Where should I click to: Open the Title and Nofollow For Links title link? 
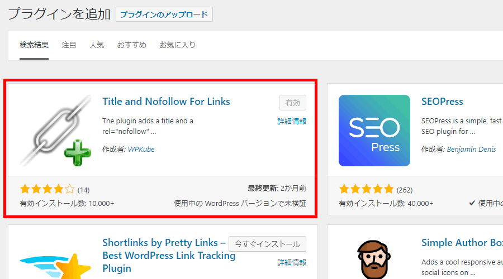click(166, 102)
